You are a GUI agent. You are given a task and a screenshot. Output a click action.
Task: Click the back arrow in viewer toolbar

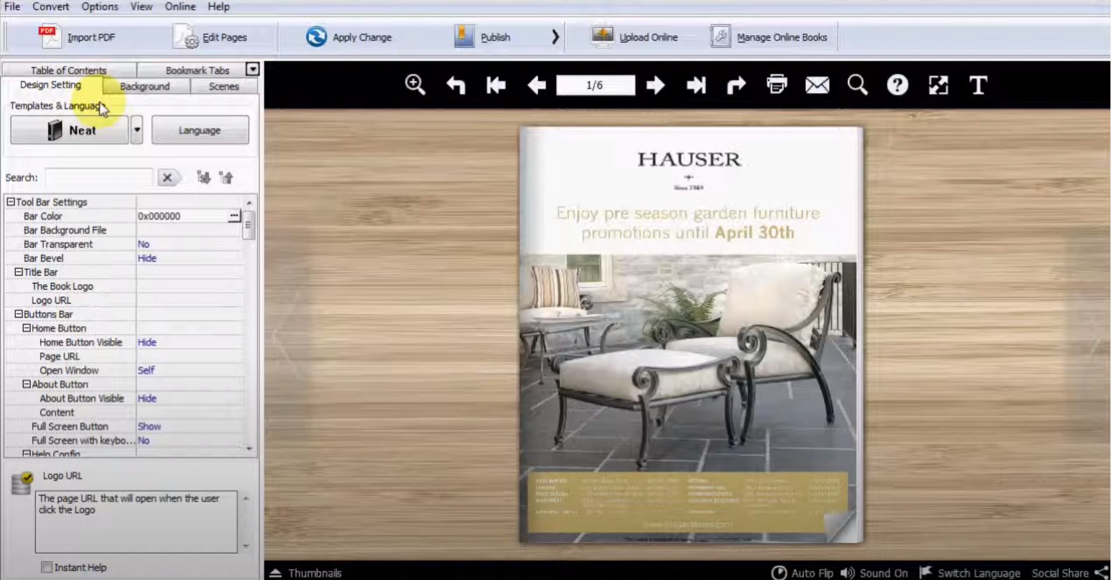click(455, 86)
